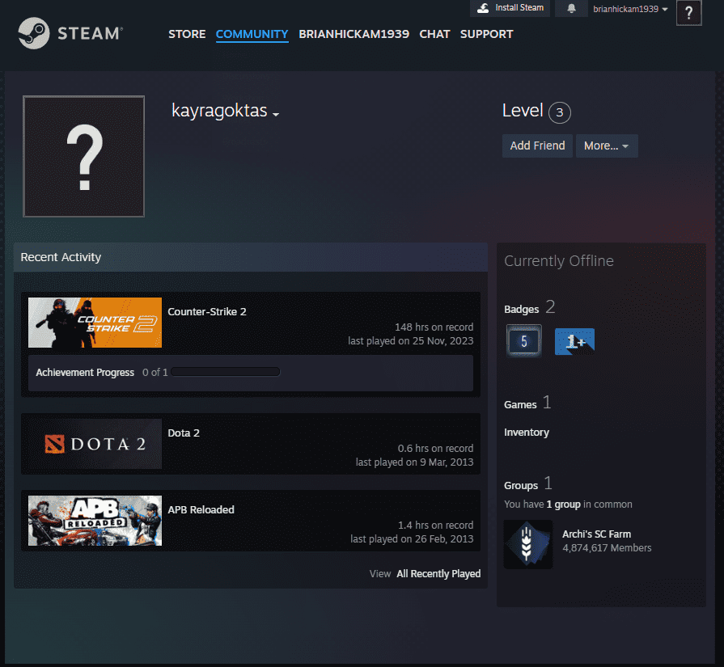View All Recently Played games link
The width and height of the screenshot is (724, 667).
coord(438,573)
